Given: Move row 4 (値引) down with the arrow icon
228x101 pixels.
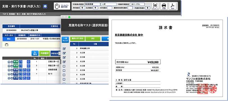Looking at the screenshot, I should (9, 74).
